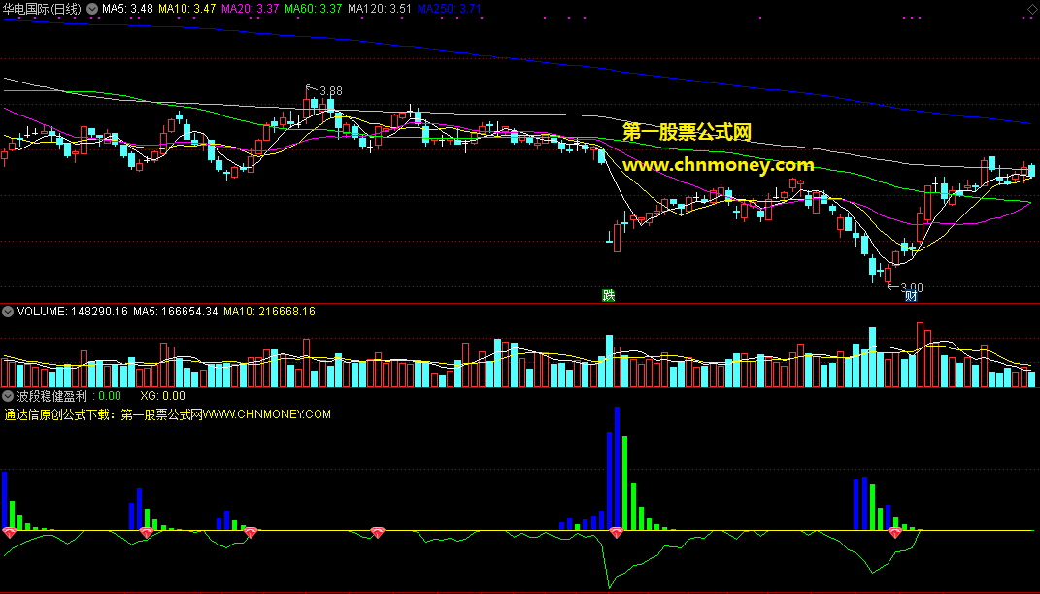Screen dimensions: 1040x594
Task: Click the volume MA10: 216668.16 label
Action: pos(269,312)
